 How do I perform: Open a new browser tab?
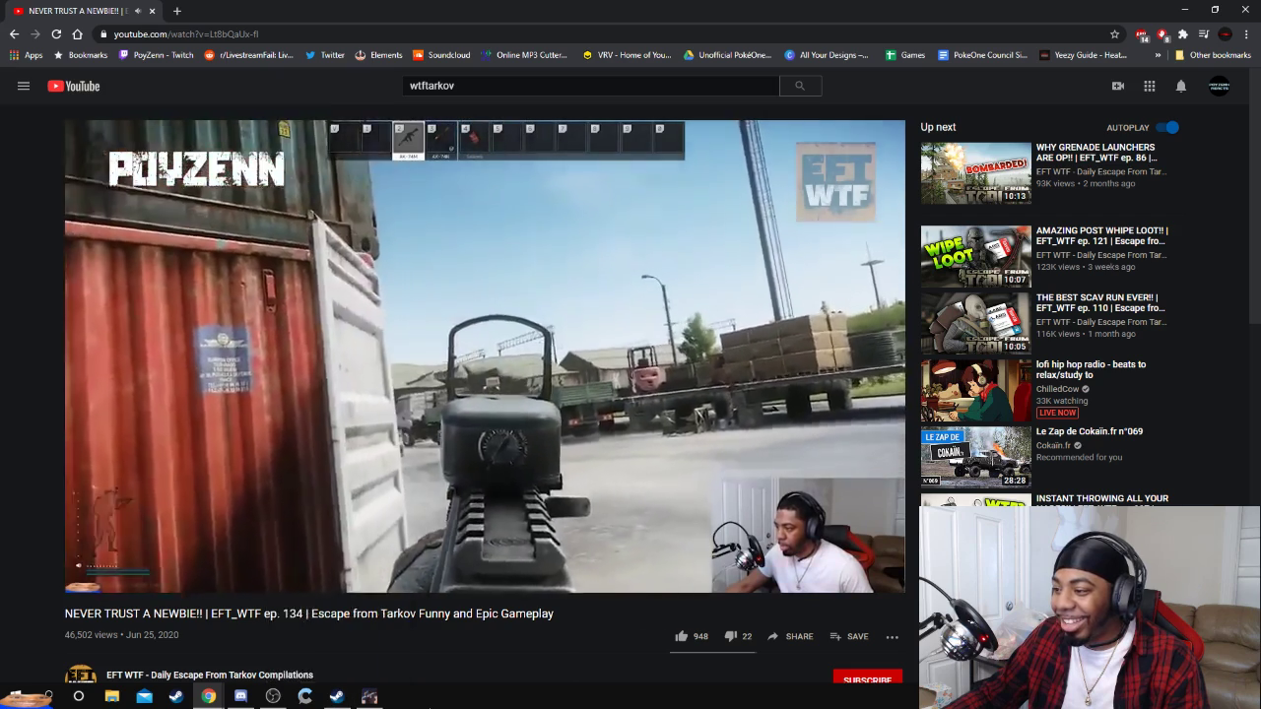click(176, 11)
